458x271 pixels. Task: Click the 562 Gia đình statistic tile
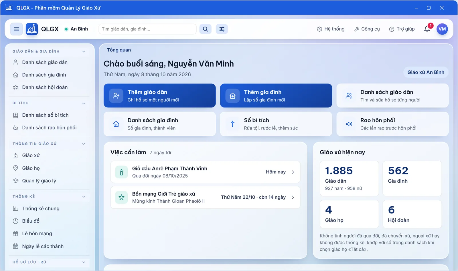(x=412, y=178)
